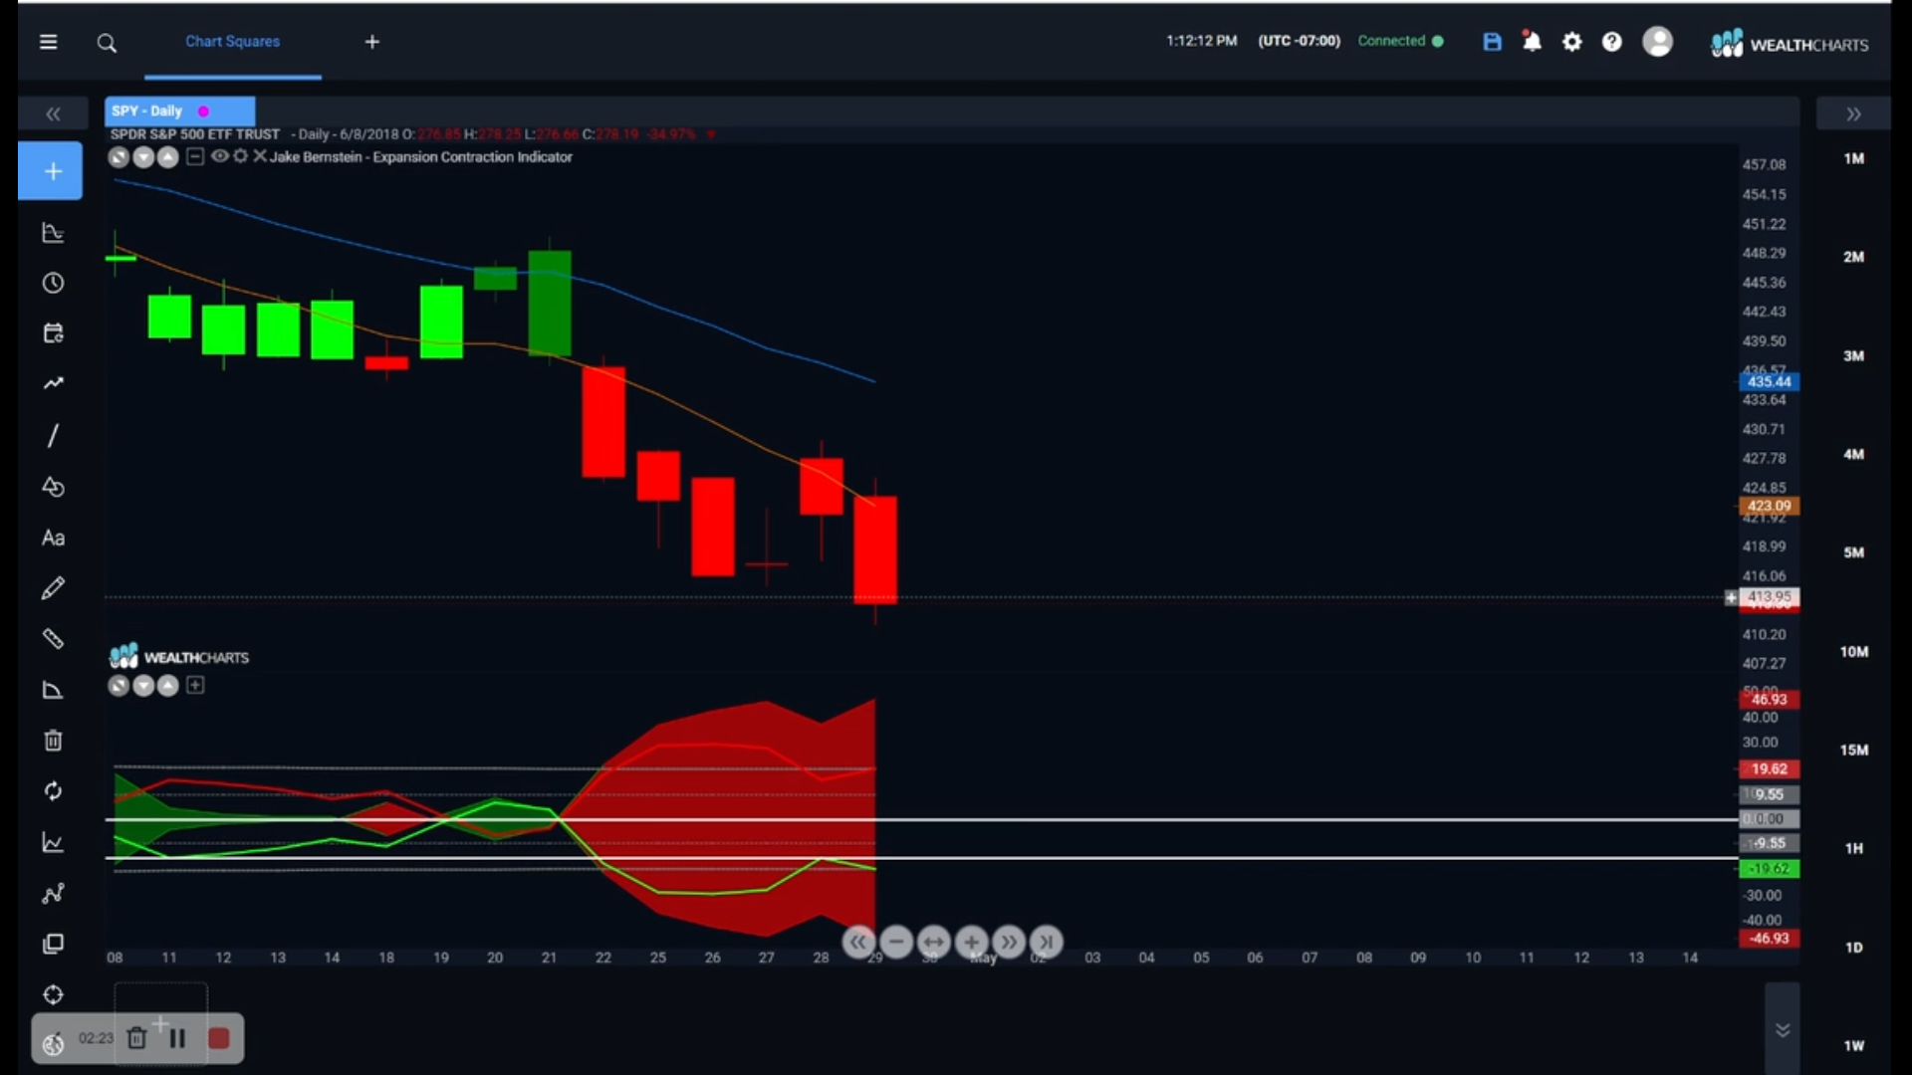Select the SPY - Daily chart tab

(x=180, y=111)
